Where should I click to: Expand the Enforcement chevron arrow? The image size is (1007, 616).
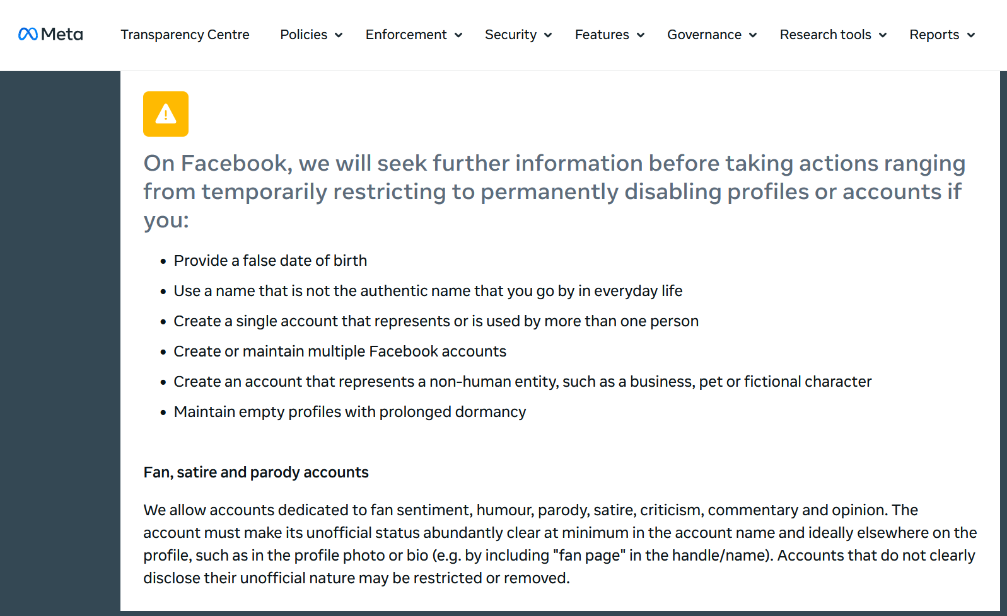click(458, 35)
